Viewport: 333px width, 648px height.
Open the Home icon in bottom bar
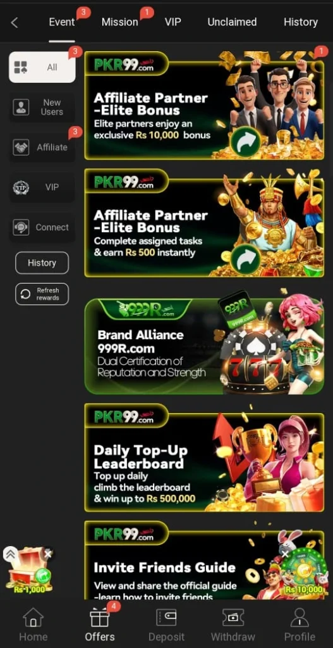[x=33, y=618]
